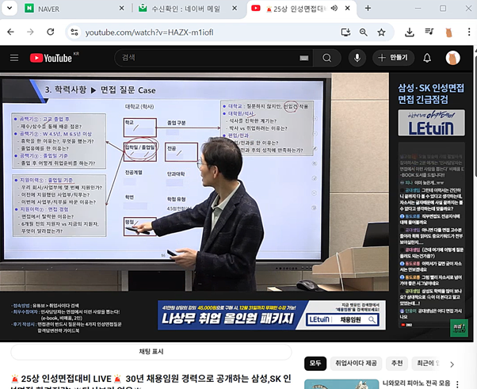Image resolution: width=477 pixels, height=389 pixels.
Task: Mute the tab via speaker icon on YouTube tab
Action: [x=334, y=9]
